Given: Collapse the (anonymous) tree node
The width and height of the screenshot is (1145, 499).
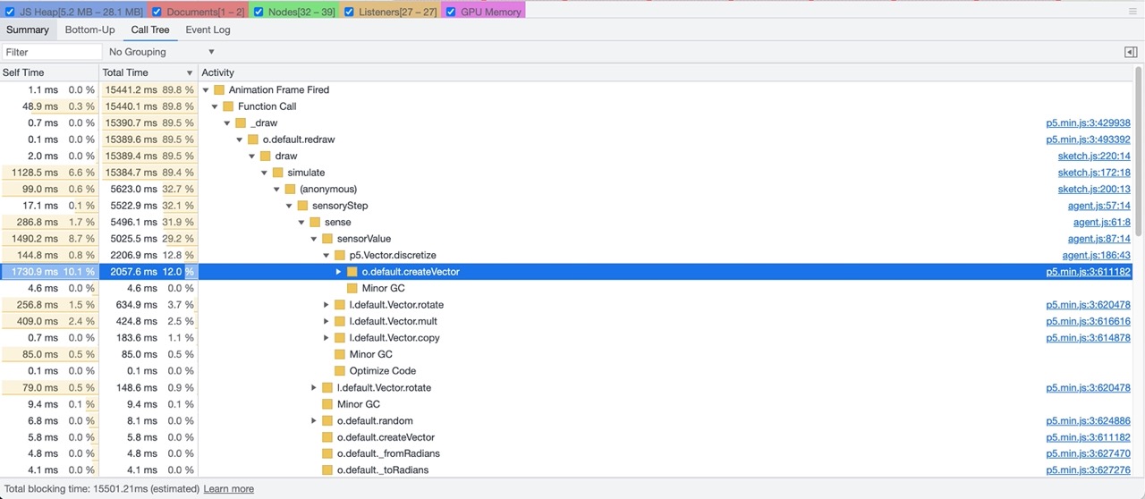Looking at the screenshot, I should pyautogui.click(x=277, y=189).
